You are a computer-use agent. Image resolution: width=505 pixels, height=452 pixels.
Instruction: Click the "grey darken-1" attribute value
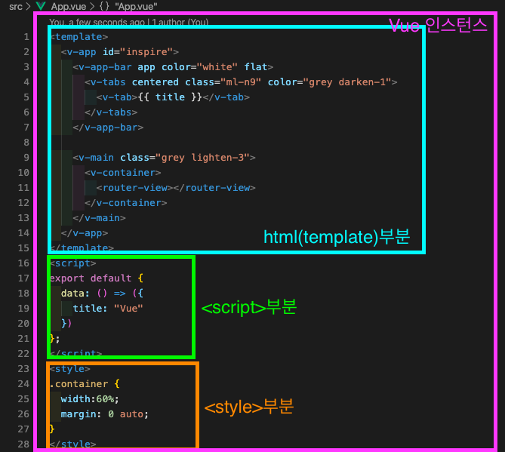click(347, 82)
